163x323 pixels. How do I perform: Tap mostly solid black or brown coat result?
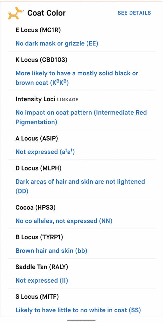tap(77, 78)
